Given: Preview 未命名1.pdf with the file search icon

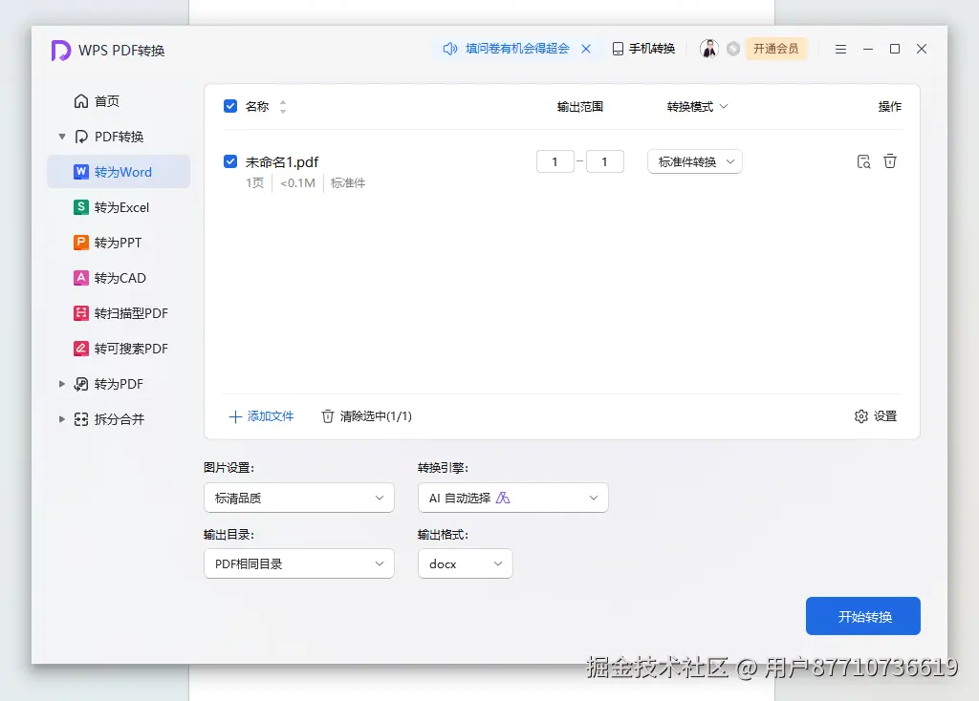Looking at the screenshot, I should (863, 161).
